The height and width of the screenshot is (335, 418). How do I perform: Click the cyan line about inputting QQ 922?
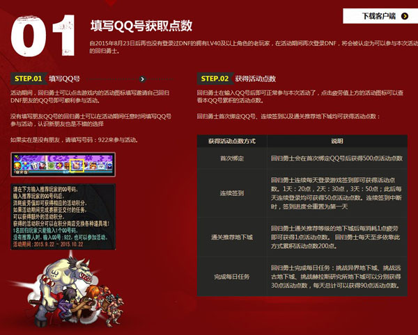[61, 238]
